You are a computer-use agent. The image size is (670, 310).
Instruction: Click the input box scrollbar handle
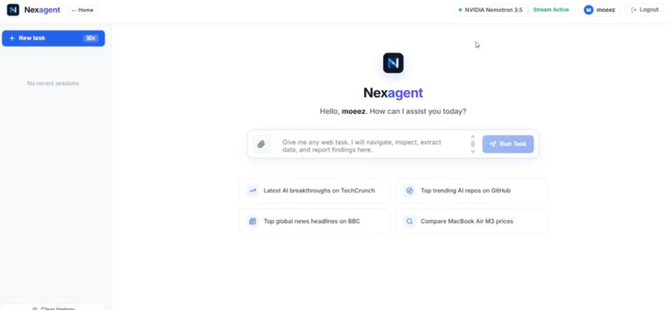(x=473, y=145)
